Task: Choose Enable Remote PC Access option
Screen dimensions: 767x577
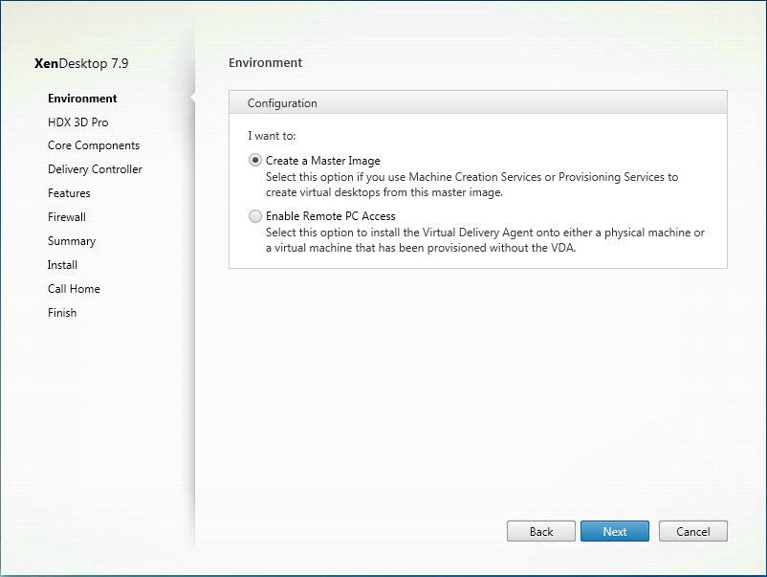Action: (255, 216)
